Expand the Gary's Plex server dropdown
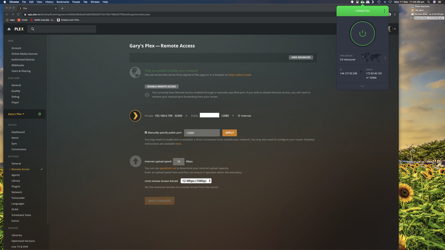 [16, 114]
